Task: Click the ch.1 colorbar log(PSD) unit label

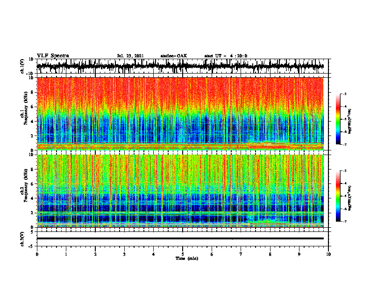Action: click(x=350, y=122)
